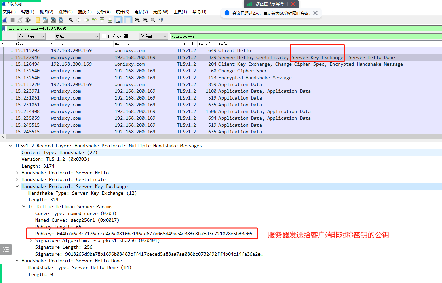Open the 统计(S) menu

(x=122, y=12)
